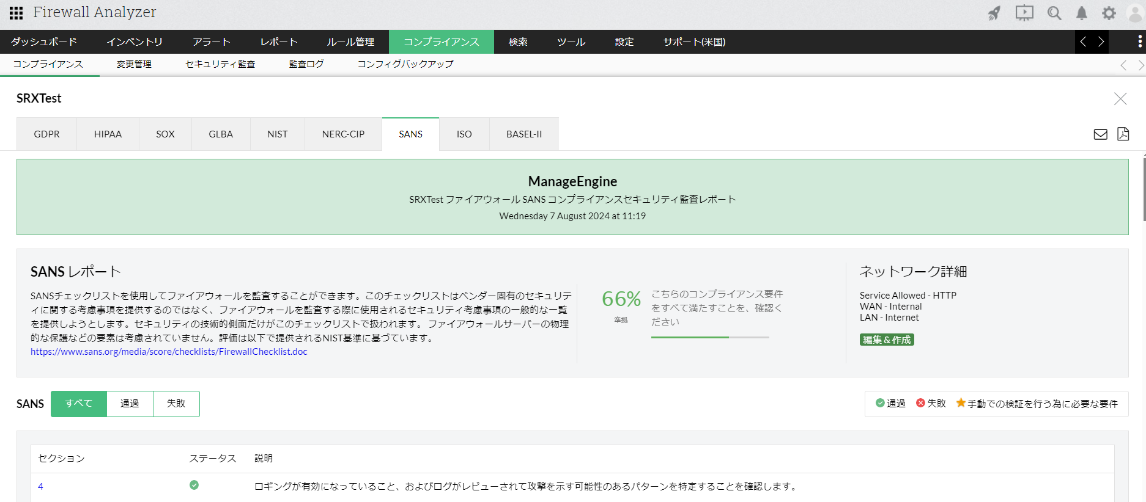
Task: Click the Service Allowed - HTTP text
Action: [x=908, y=296]
